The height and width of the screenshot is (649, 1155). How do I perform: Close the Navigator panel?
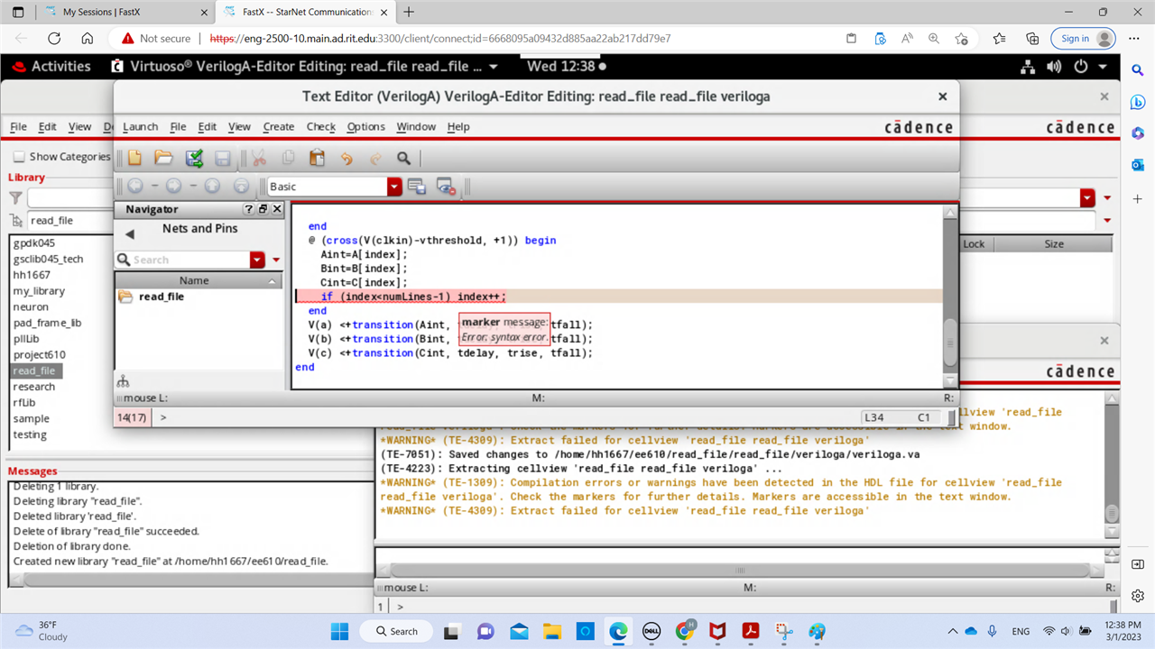coord(277,209)
